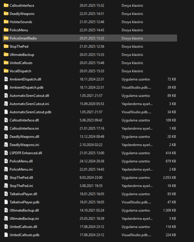This screenshot has height=242, width=194.
Task: Select the StopThePed.dll file name
Action: click(21, 177)
